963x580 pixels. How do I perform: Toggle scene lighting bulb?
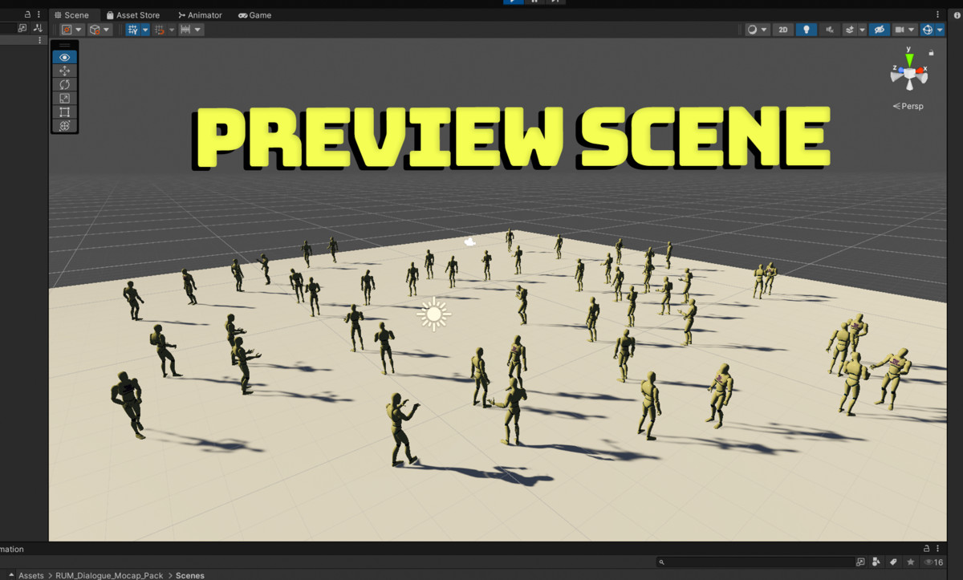[x=806, y=30]
